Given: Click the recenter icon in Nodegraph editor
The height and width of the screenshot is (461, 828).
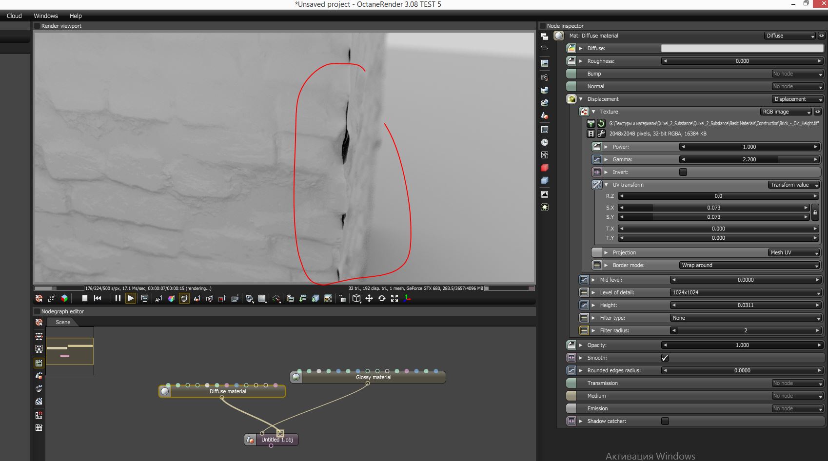Looking at the screenshot, I should coord(39,323).
